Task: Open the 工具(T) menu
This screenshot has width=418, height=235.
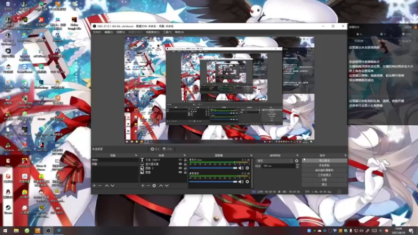Action: [x=167, y=32]
